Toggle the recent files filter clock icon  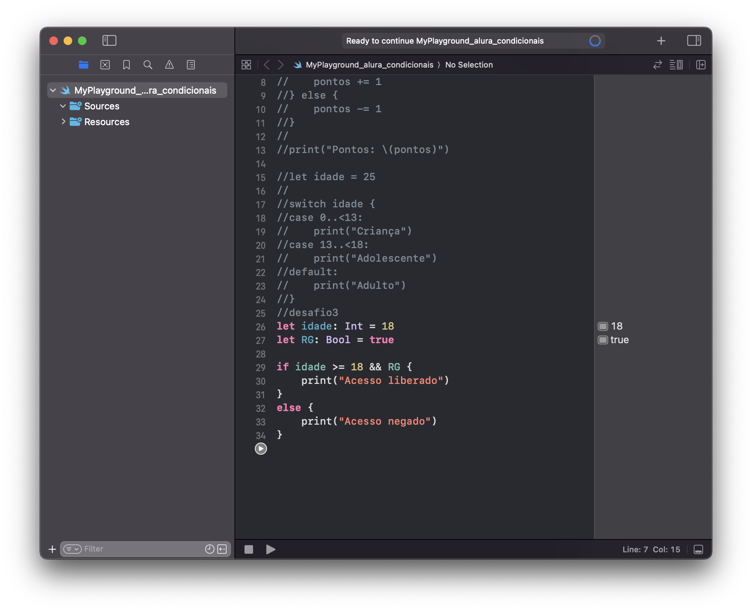click(210, 549)
